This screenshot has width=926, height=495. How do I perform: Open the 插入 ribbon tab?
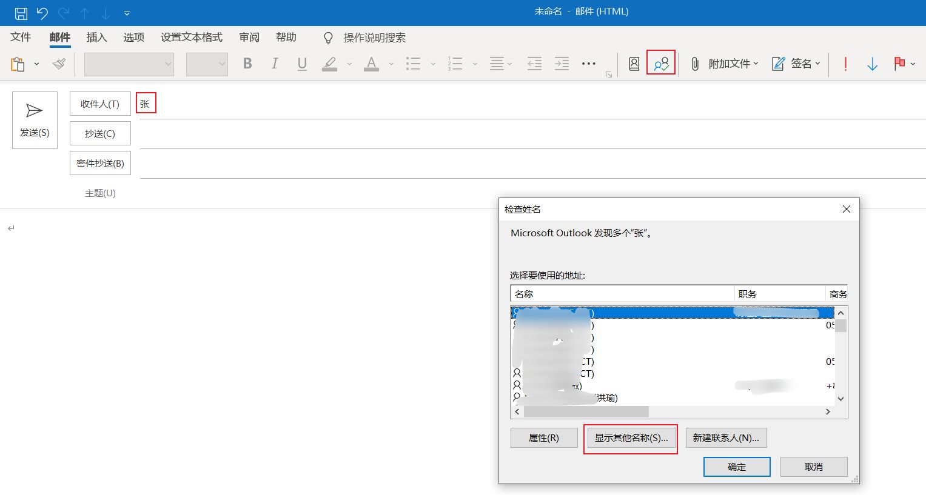[x=96, y=38]
